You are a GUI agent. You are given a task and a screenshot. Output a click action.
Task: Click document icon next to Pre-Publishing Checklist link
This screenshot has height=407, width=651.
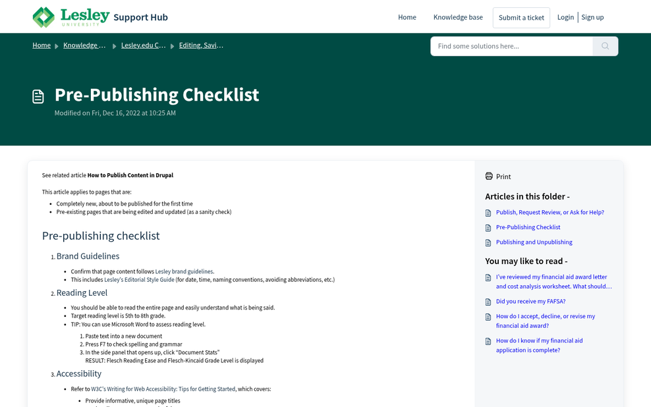pyautogui.click(x=488, y=228)
